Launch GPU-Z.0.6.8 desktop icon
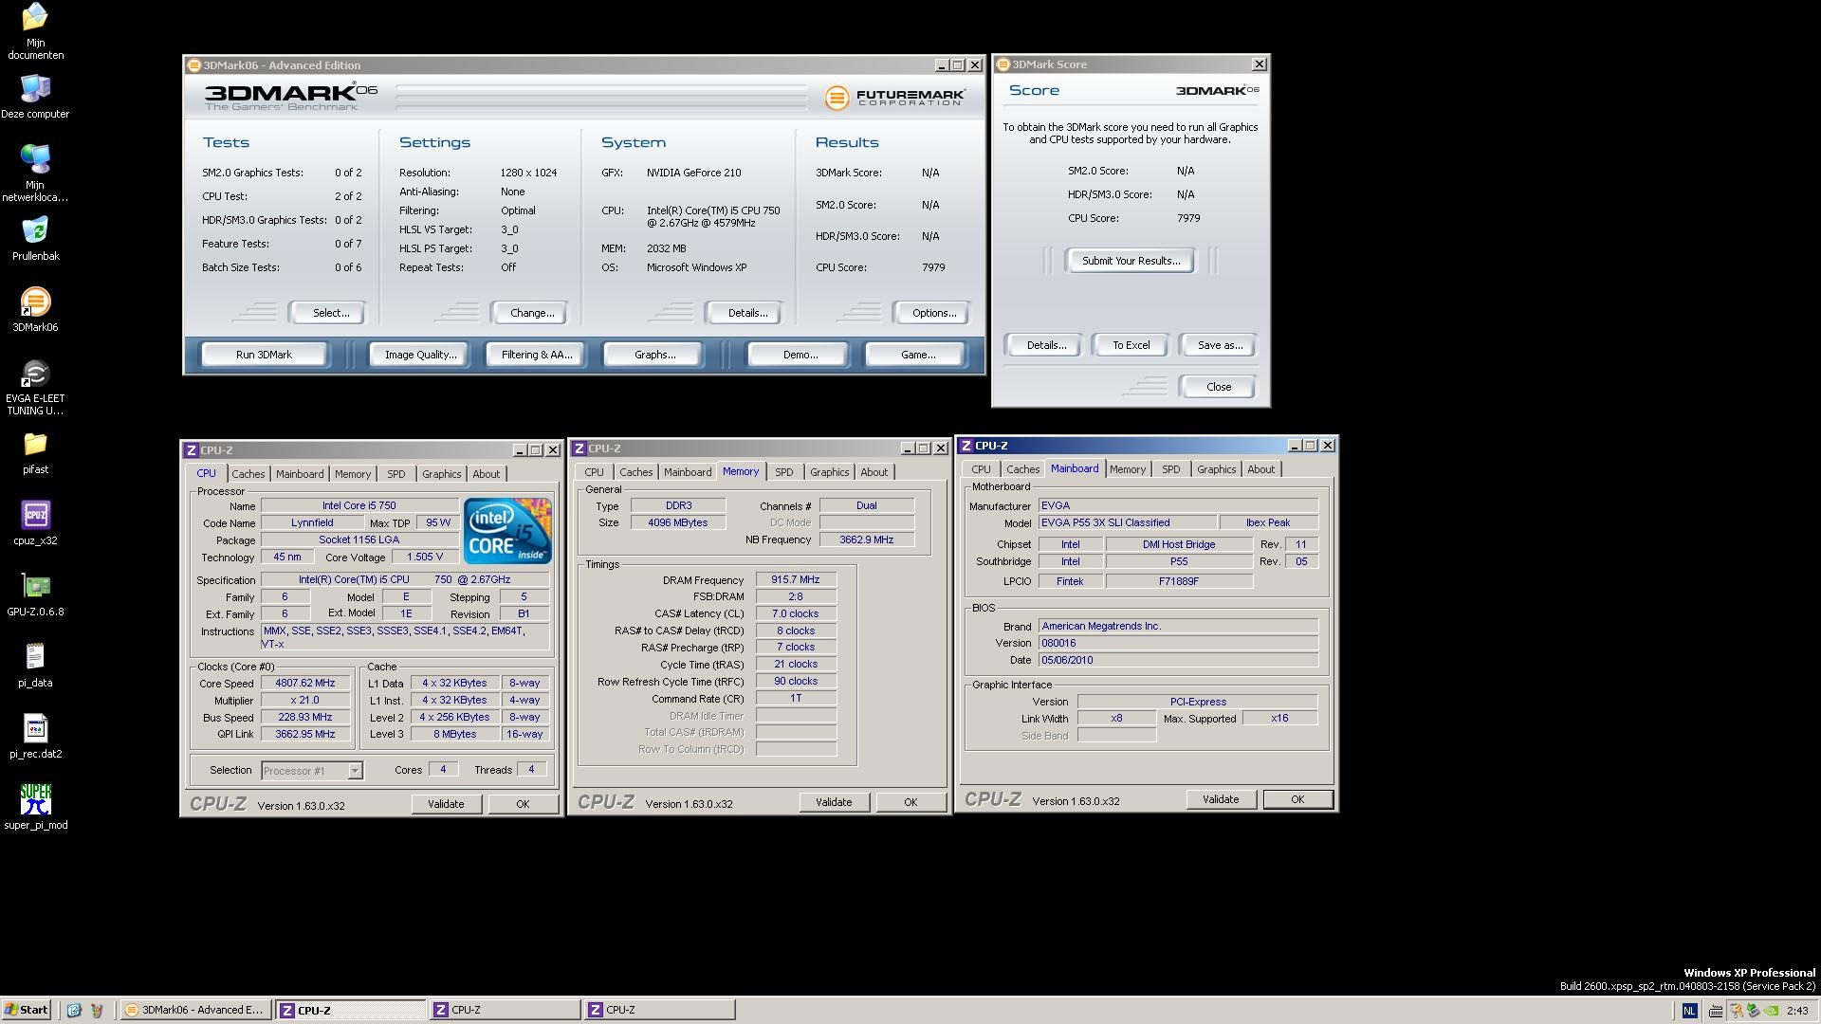 (x=35, y=594)
